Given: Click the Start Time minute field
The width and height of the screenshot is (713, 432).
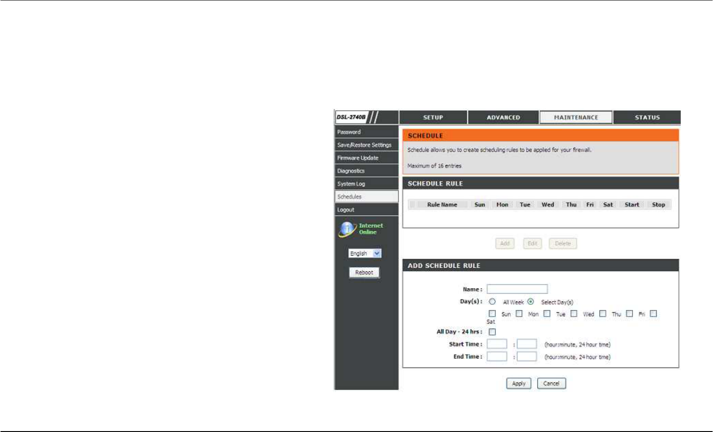Looking at the screenshot, I should click(527, 344).
